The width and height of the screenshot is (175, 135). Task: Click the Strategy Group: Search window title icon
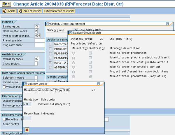click(x=71, y=33)
